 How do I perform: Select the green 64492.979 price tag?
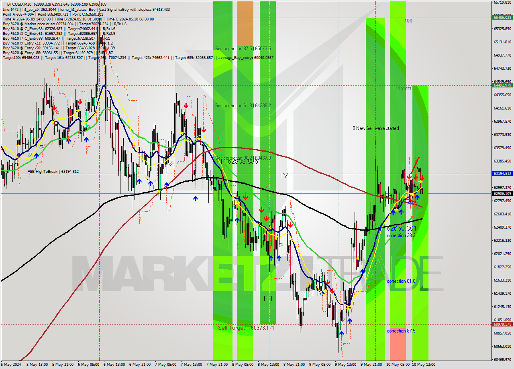pos(502,85)
